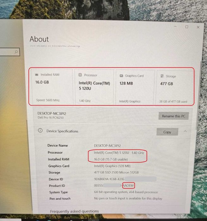Open the Intel Core 5 120U processor card
The image size is (207, 221).
94,87
